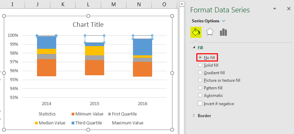Open the Fill & Line paint bucket tab
Viewport: 294px width, 134px height.
196,32
